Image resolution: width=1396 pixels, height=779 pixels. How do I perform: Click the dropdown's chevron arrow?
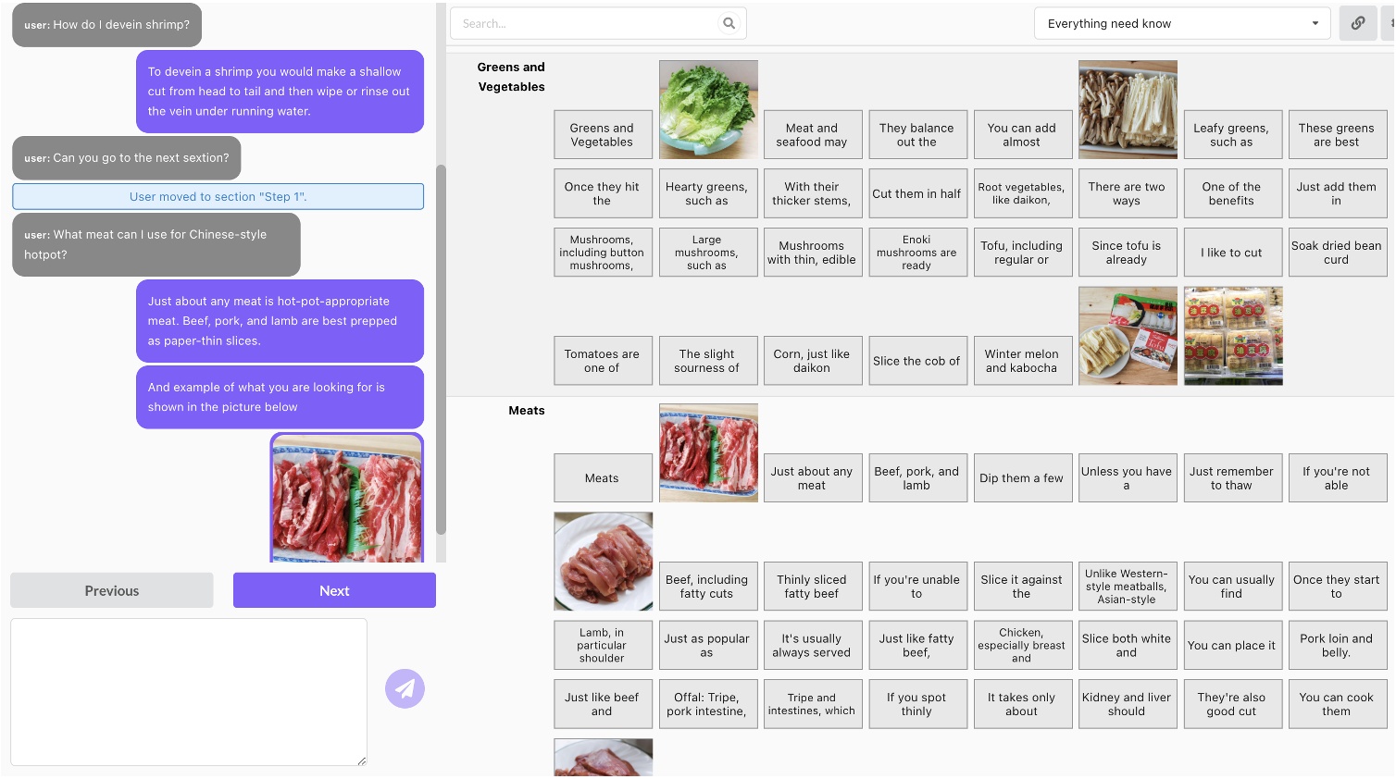1315,23
